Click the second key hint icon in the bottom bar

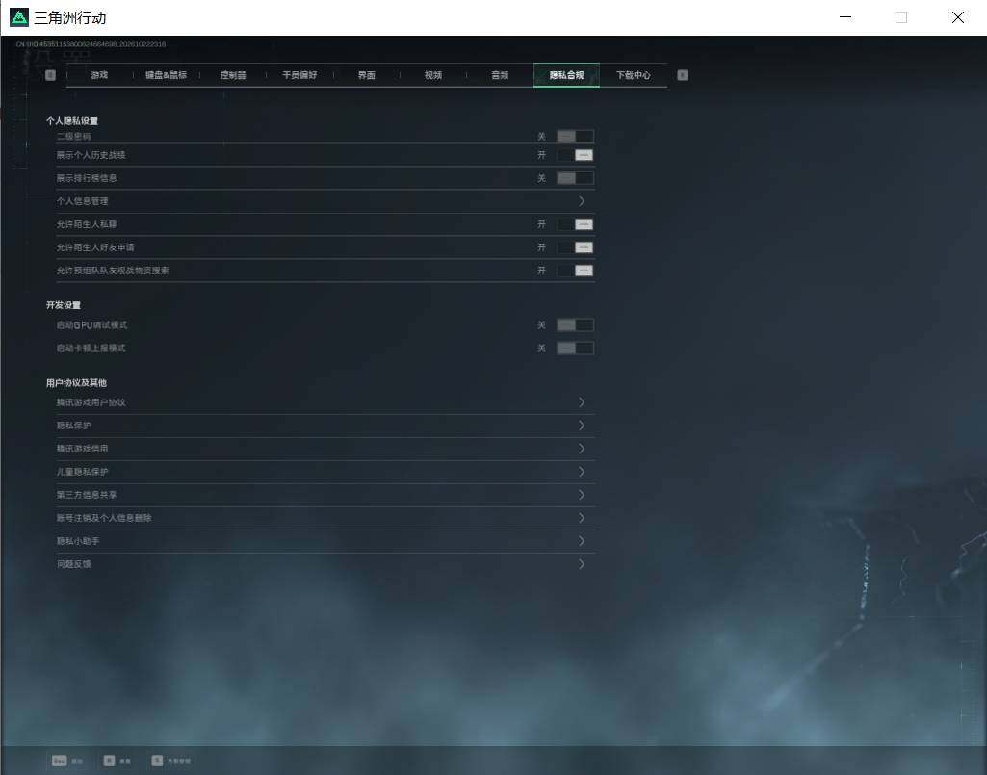(109, 762)
